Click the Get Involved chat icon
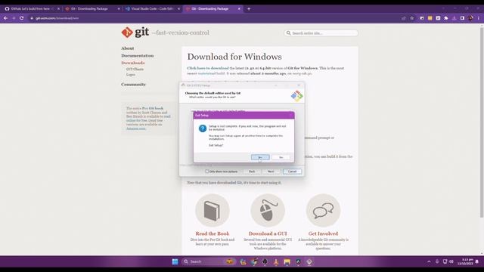The width and height of the screenshot is (484, 272). click(323, 210)
